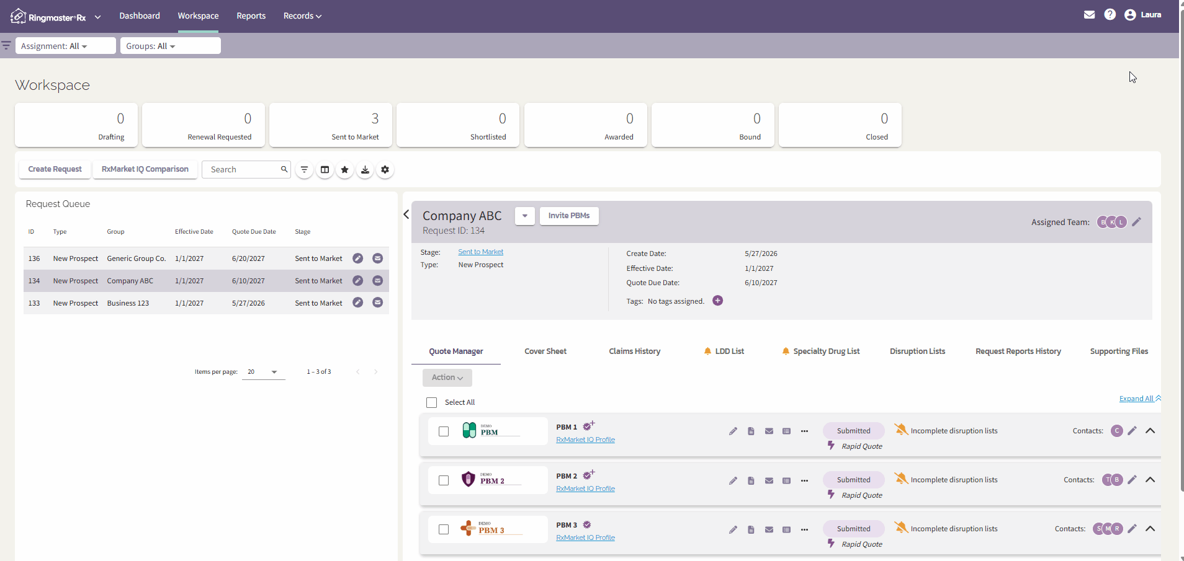This screenshot has width=1184, height=561.
Task: Click the favorites star icon in toolbar
Action: point(345,169)
